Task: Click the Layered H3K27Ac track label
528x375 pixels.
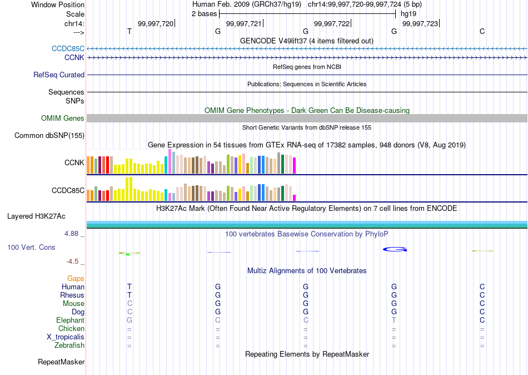Action: (x=36, y=216)
